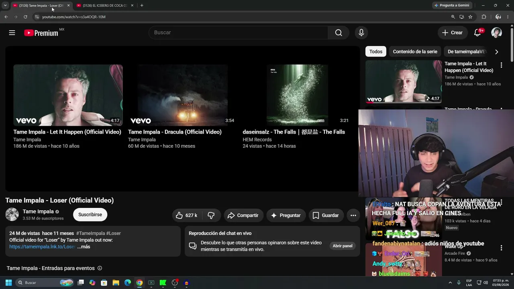Switch to the Tame Impala Loser tab
The height and width of the screenshot is (289, 514).
[x=41, y=6]
